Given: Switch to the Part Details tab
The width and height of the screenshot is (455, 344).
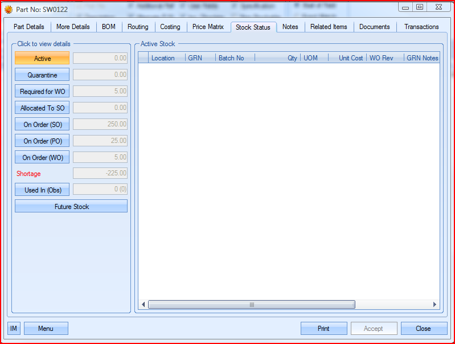Looking at the screenshot, I should (29, 27).
